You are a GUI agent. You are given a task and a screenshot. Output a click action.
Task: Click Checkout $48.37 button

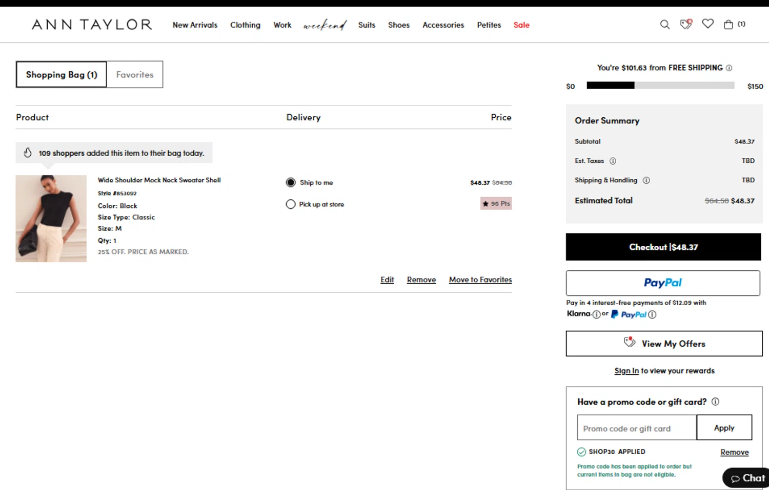point(663,247)
